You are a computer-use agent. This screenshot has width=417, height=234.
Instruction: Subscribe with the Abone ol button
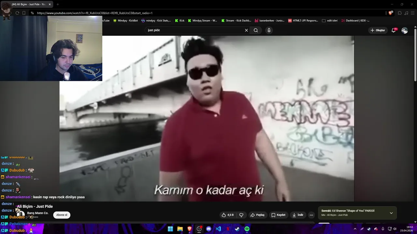pos(62,215)
